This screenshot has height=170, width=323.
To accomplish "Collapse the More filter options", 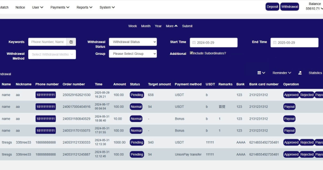I will click(172, 26).
